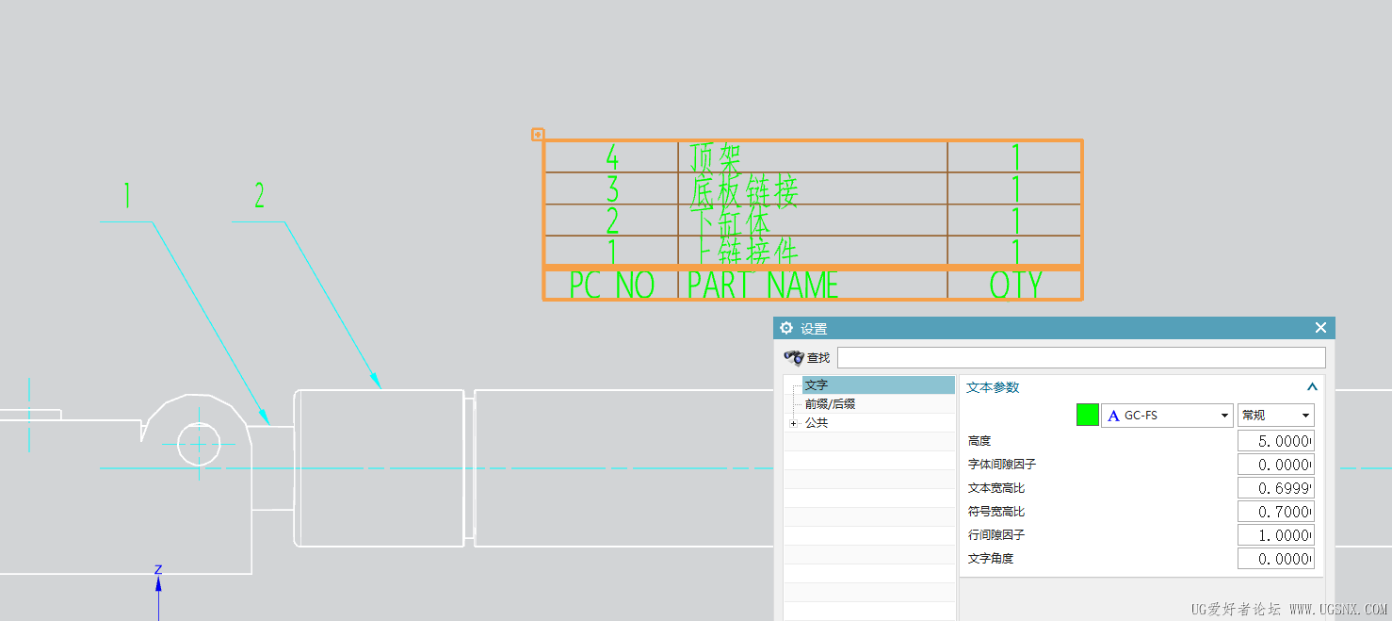This screenshot has height=621, width=1392.
Task: Select the 公共 tree item
Action: click(817, 423)
